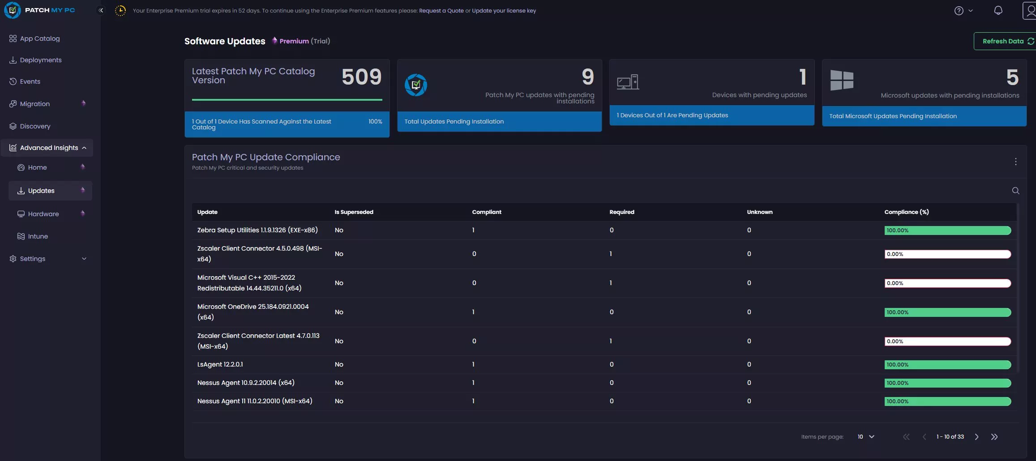Open items per page dropdown
1036x461 pixels.
click(x=866, y=437)
